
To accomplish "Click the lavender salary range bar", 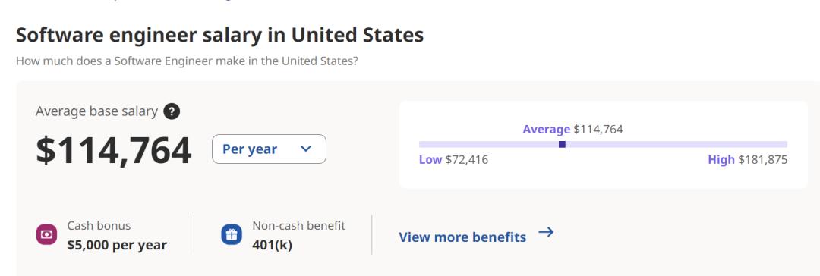I will tap(603, 144).
